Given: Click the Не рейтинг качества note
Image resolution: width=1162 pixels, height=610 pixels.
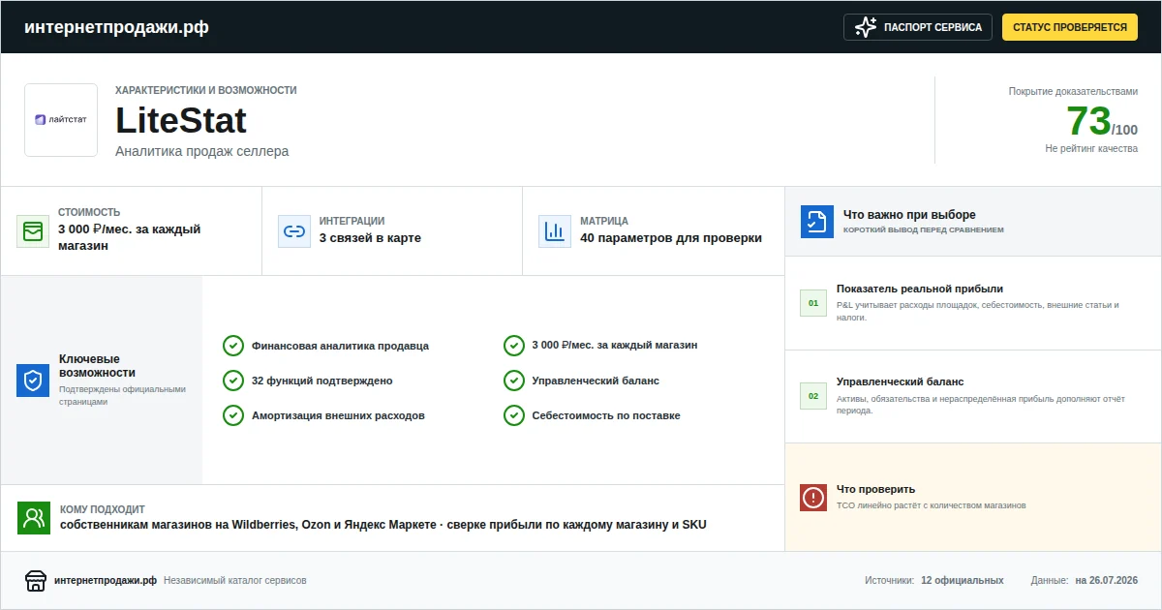Looking at the screenshot, I should (x=1091, y=149).
